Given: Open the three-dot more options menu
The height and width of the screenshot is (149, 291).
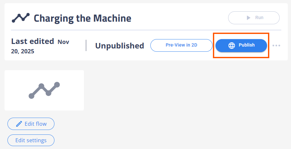Looking at the screenshot, I should (x=276, y=46).
